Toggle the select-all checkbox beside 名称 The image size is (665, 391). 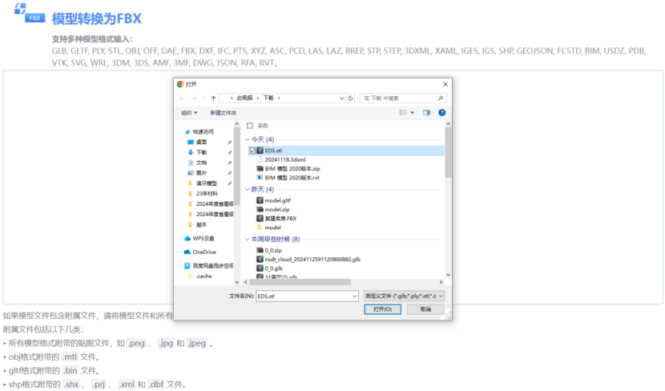pyautogui.click(x=249, y=126)
